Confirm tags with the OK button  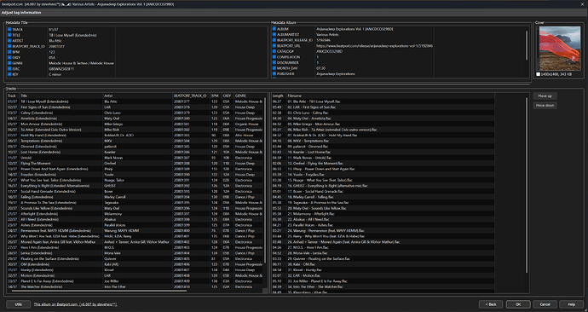pyautogui.click(x=518, y=304)
